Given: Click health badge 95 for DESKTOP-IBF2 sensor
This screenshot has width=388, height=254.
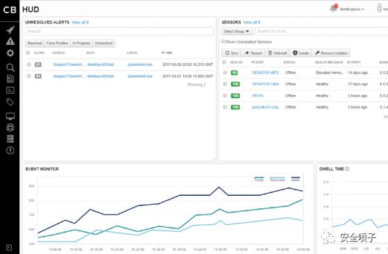Looking at the screenshot, I should 234,73.
